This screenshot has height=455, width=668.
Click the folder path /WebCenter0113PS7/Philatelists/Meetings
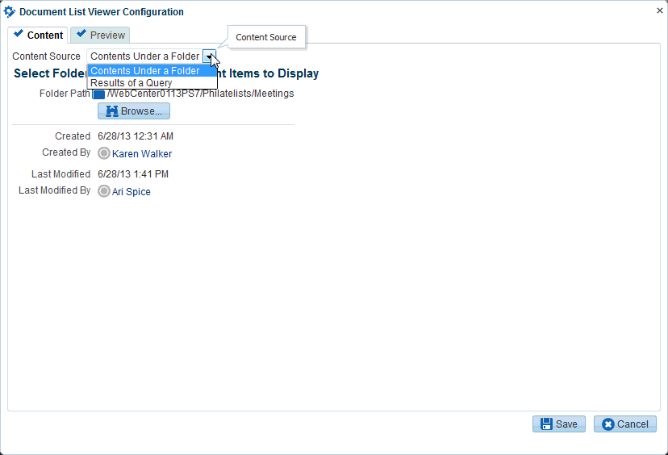point(201,94)
